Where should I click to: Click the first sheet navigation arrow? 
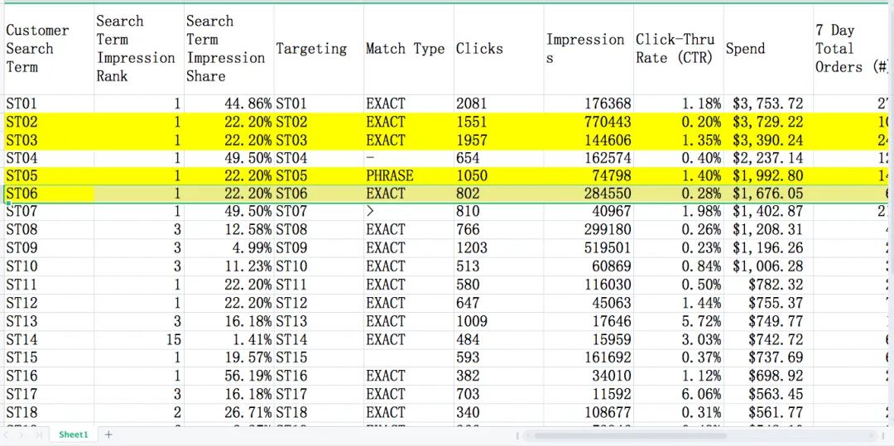click(7, 434)
